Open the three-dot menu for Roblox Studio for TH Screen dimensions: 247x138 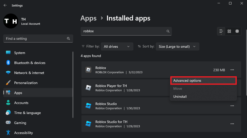click(232, 124)
